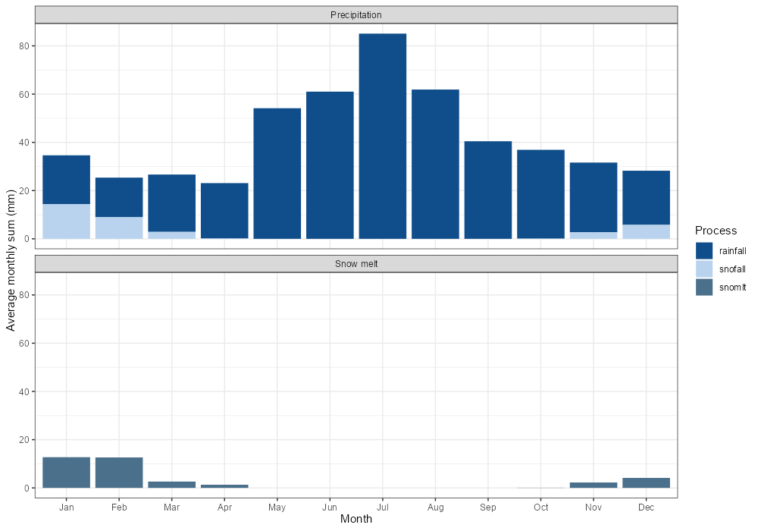Select the Precipitation facet header strip

click(x=356, y=15)
